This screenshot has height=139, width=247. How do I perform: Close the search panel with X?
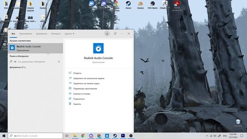point(129,34)
